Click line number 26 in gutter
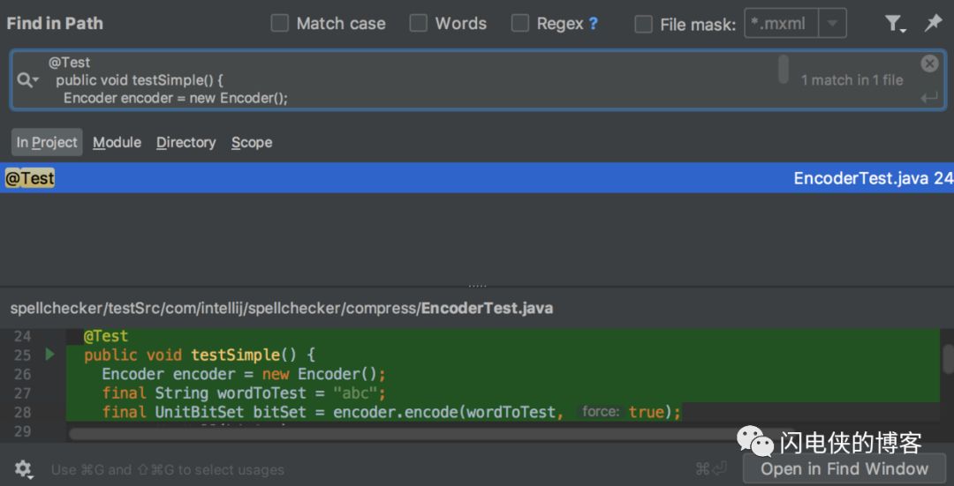The width and height of the screenshot is (954, 486). click(x=22, y=374)
